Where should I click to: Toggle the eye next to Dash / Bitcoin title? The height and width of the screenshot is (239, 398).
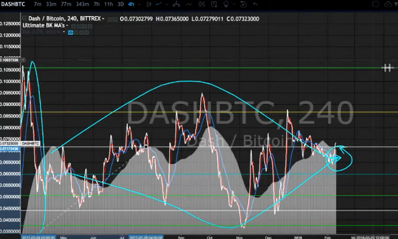[x=109, y=19]
